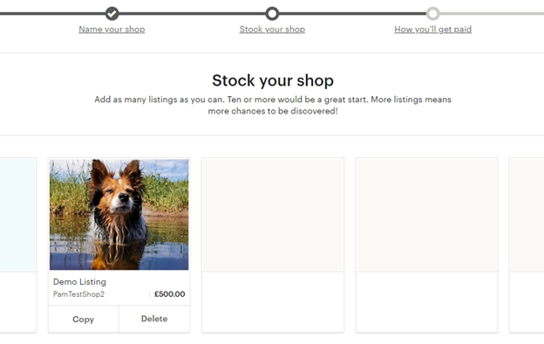The width and height of the screenshot is (544, 344).
Task: Select the empty listing card under How you'll get paid
Action: pyautogui.click(x=426, y=245)
